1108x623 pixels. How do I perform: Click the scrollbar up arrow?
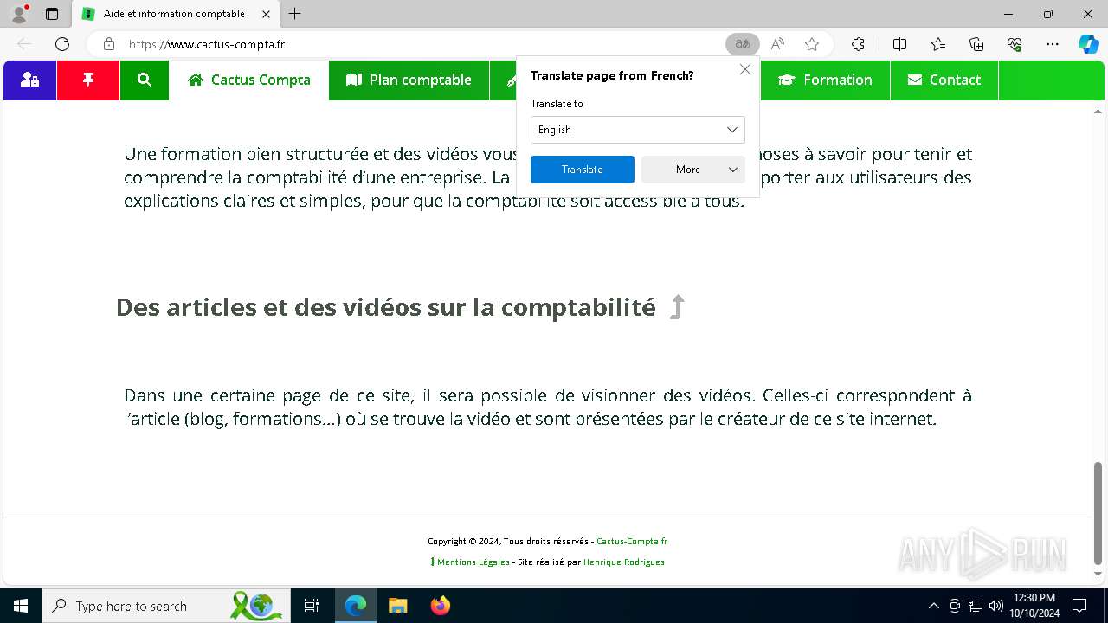coord(1098,112)
